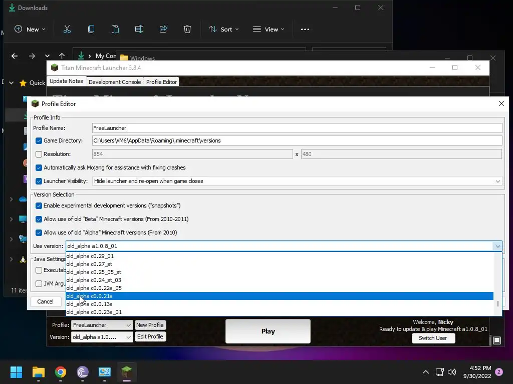Select old_alpha c0.0.23a_01 from version list
The width and height of the screenshot is (513, 384).
pos(280,312)
